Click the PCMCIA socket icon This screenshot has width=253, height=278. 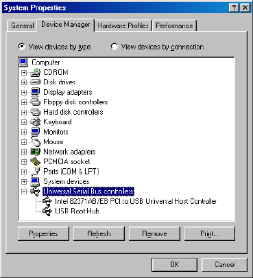36,161
